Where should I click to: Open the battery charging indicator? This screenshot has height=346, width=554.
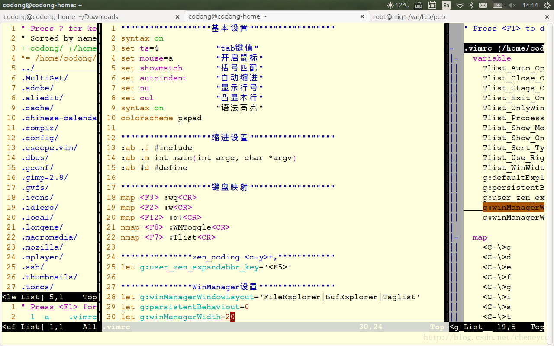[498, 5]
